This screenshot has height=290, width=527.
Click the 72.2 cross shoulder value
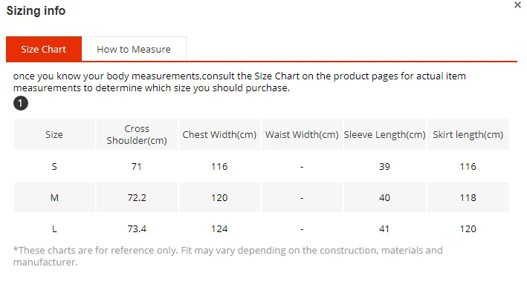point(137,198)
